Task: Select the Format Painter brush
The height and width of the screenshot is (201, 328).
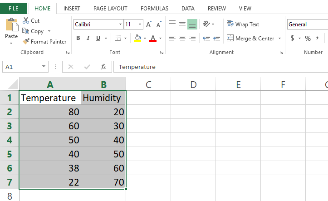Action: tap(26, 42)
